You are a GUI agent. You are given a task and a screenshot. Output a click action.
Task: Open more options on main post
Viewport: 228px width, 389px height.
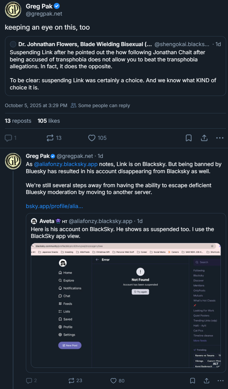(x=220, y=138)
